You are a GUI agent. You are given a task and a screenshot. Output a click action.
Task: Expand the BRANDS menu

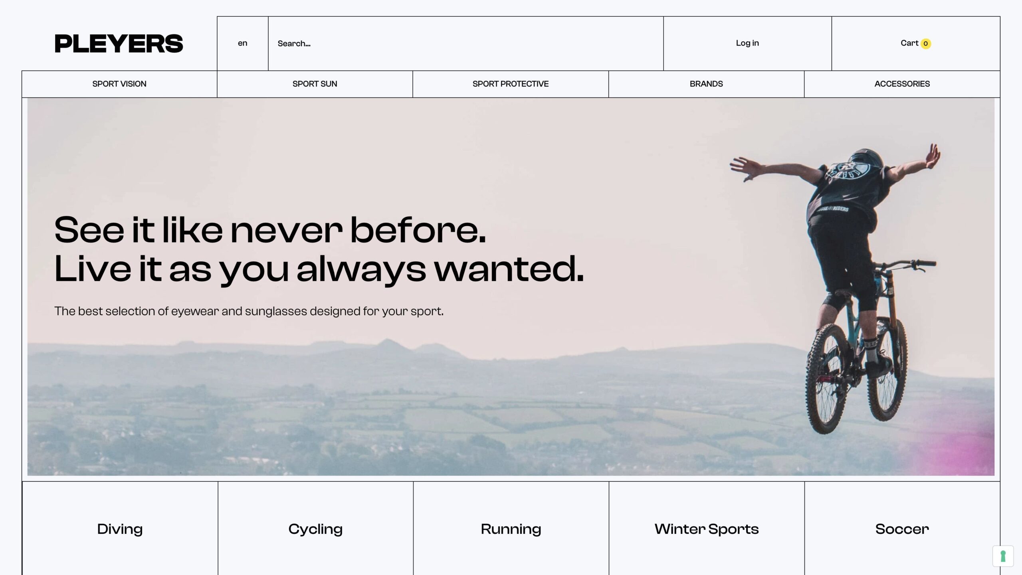coord(706,84)
